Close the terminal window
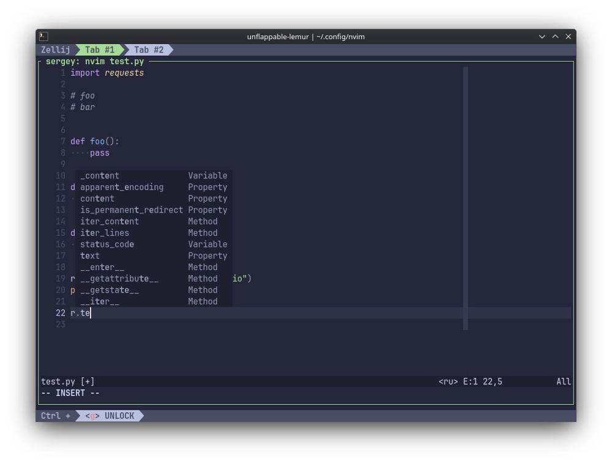 569,36
